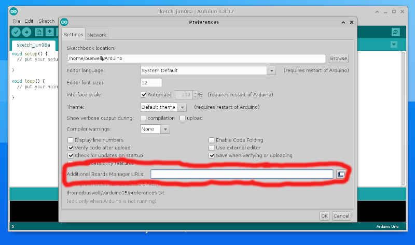
Task: Enable Display line numbers
Action: (71, 140)
